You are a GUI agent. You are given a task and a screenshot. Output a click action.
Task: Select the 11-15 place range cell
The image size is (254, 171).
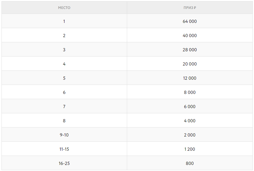coord(64,149)
